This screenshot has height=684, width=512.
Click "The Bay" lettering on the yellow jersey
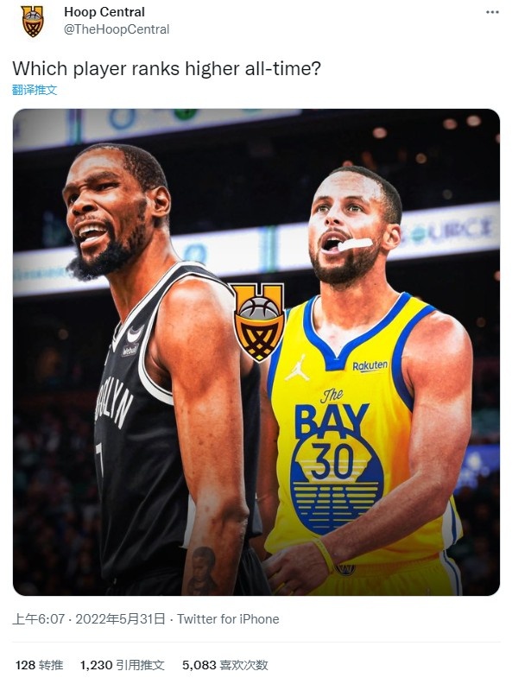click(x=332, y=414)
